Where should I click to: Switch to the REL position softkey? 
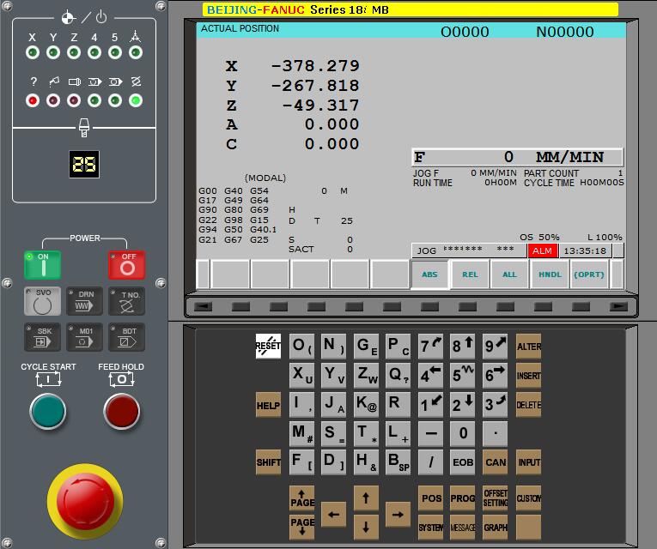[x=470, y=274]
